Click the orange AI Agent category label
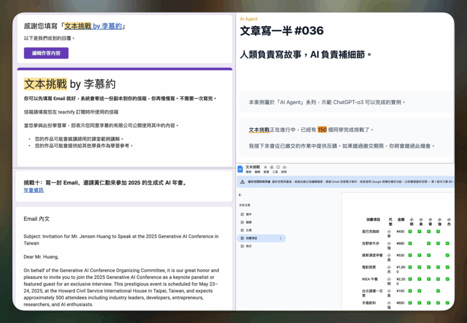The height and width of the screenshot is (323, 467). 249,19
